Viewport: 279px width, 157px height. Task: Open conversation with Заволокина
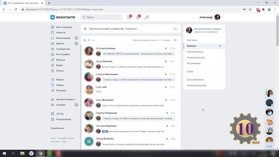point(131,77)
